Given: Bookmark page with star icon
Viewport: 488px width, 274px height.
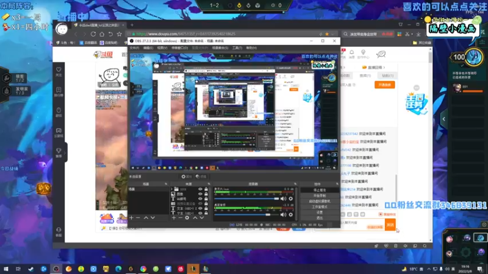Looking at the screenshot, I should click(119, 34).
